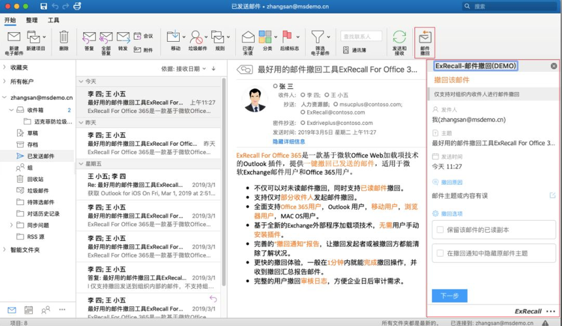Click the Mail Recall (邮件撤回) ribbon icon
This screenshot has height=326, width=562.
click(x=425, y=38)
